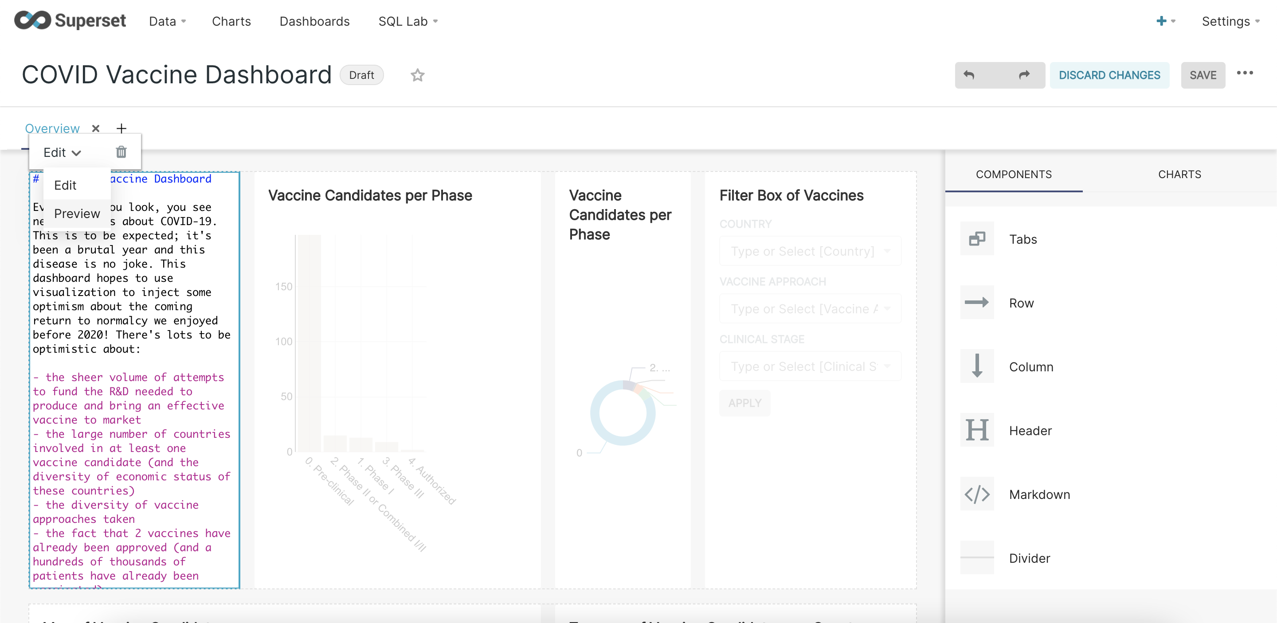
Task: Select the Row component arrow icon
Action: point(976,303)
